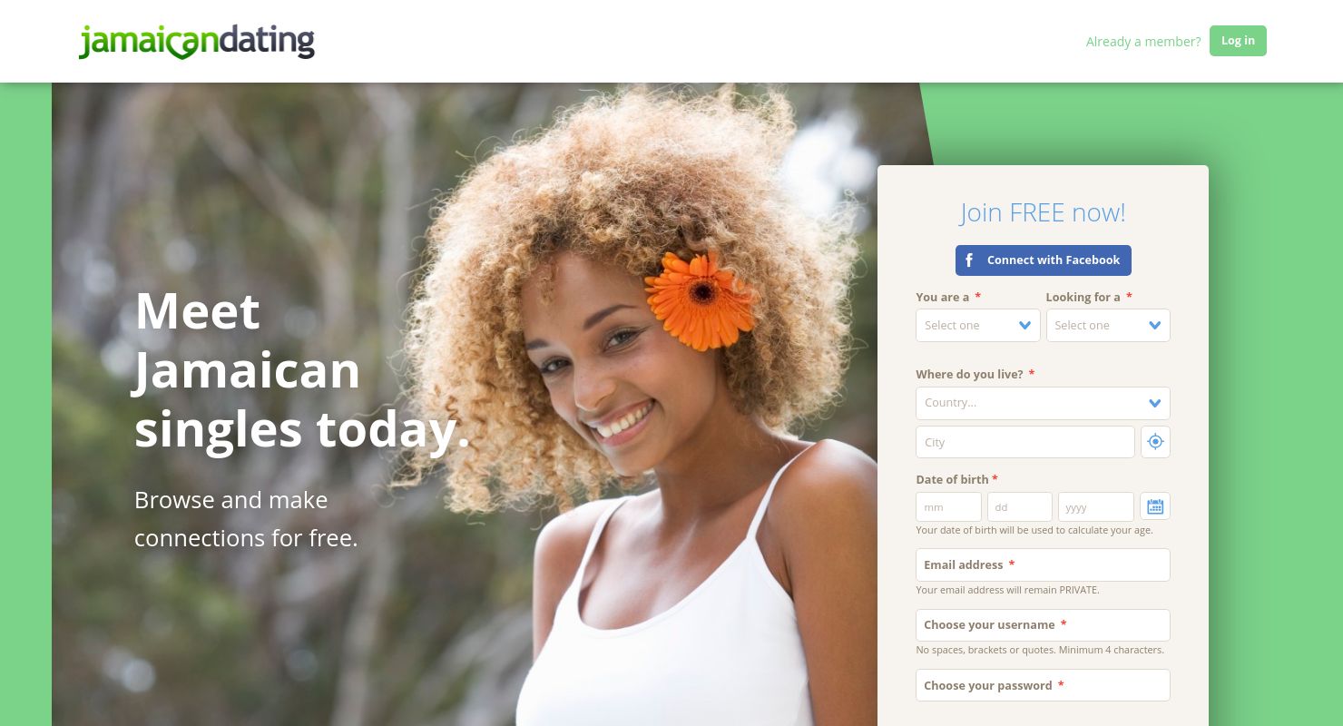Click the yyyy year field

click(1095, 507)
